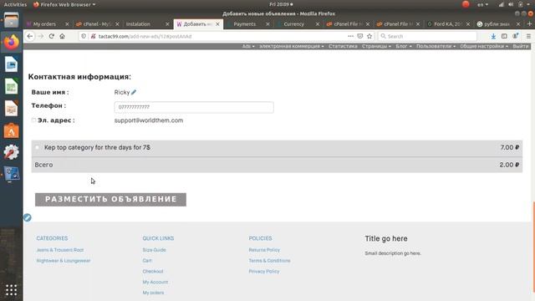The image size is (535, 301).
Task: Open the My Account footer link
Action: coord(155,283)
